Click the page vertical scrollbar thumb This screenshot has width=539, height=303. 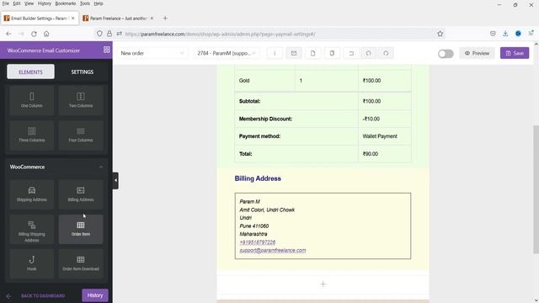click(x=536, y=190)
